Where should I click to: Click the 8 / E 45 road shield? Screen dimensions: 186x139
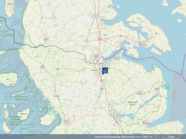click(100, 39)
